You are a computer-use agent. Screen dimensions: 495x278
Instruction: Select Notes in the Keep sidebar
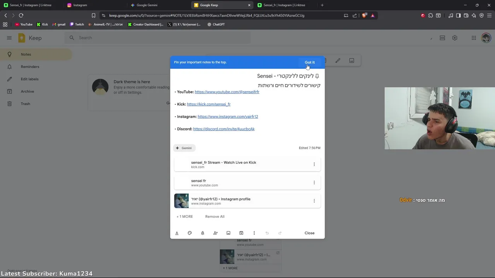(36, 54)
